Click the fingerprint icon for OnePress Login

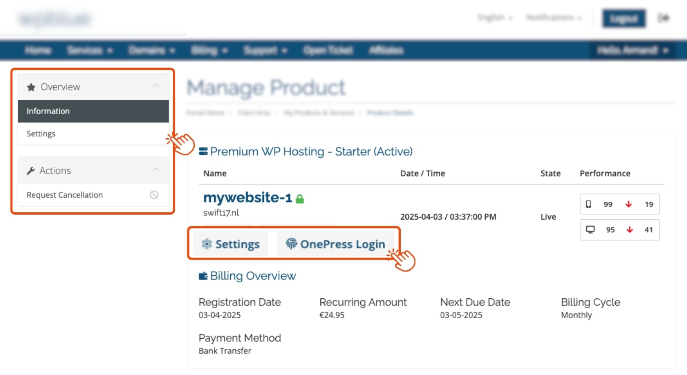point(291,244)
